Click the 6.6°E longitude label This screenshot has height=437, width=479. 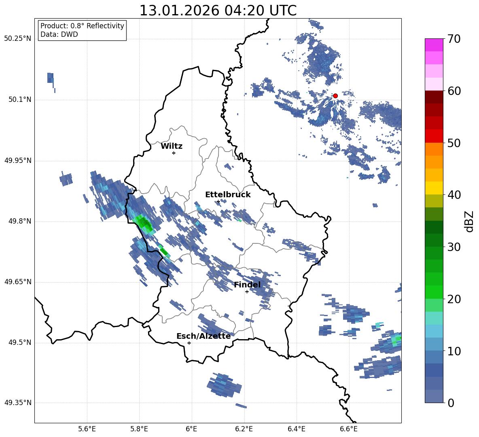point(349,429)
